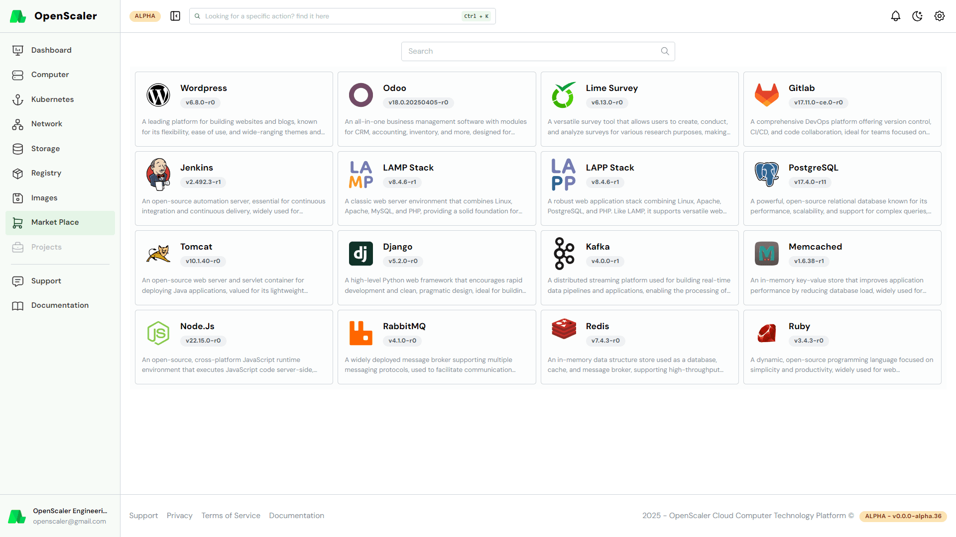Click the Kafka logo icon
The width and height of the screenshot is (956, 537).
coord(564,254)
